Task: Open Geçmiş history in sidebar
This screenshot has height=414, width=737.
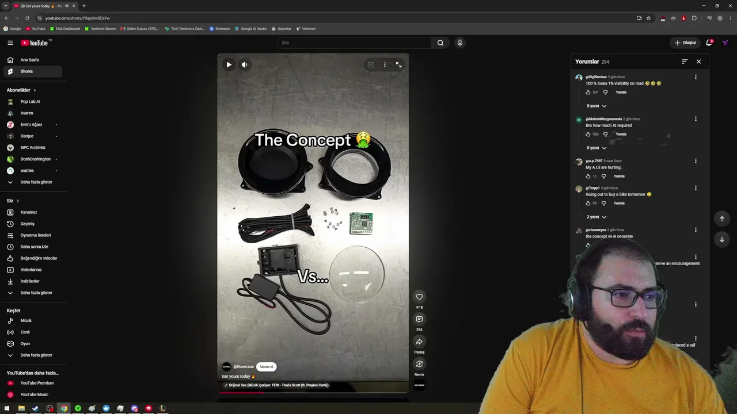Action: point(33,224)
